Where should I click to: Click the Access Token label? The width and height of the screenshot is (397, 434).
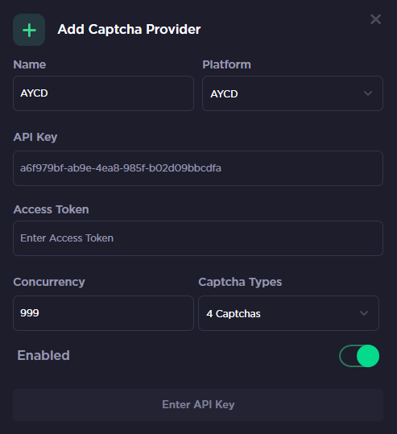click(x=52, y=209)
